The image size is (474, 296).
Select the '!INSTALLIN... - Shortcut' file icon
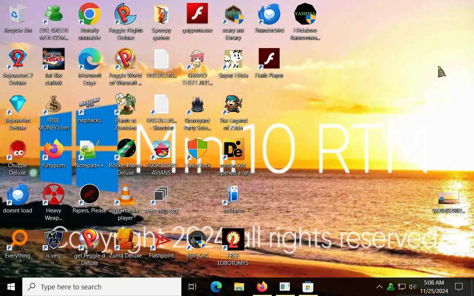click(x=161, y=104)
